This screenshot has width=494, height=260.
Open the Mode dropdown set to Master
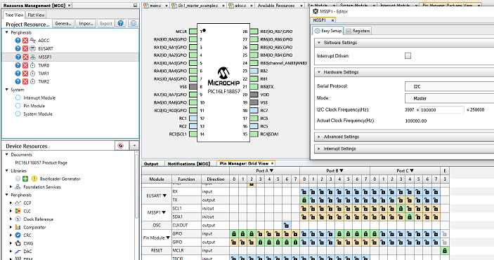click(449, 98)
